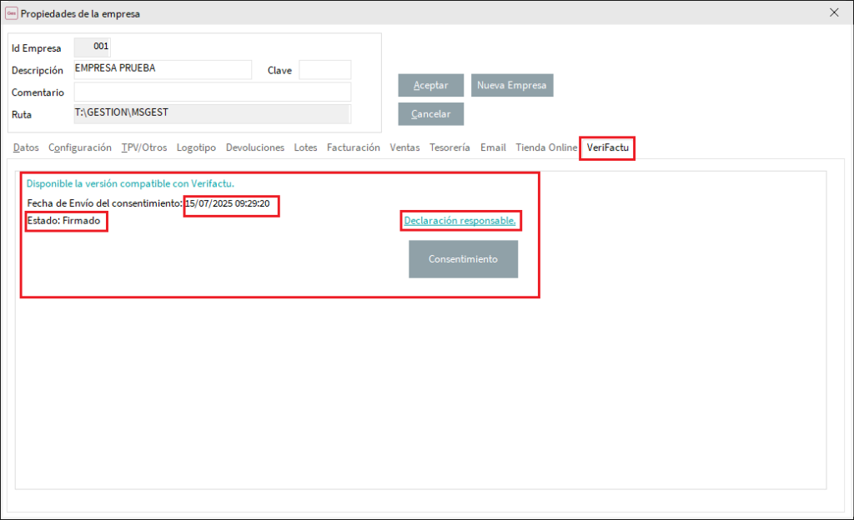Click the date 15/07/2025 09:29:20
Viewport: 854px width, 520px height.
pos(227,203)
